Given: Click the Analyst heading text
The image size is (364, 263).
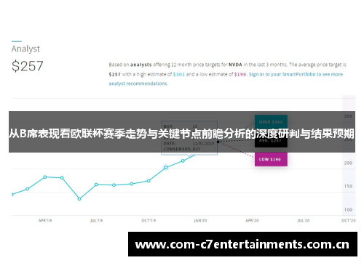Looking at the screenshot, I should click(25, 49).
